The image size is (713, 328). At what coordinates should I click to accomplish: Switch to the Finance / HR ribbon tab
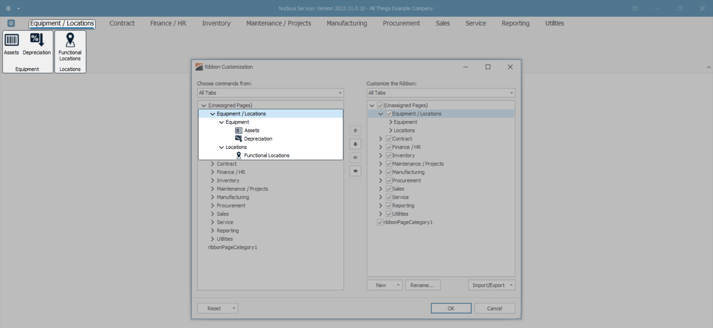point(168,23)
